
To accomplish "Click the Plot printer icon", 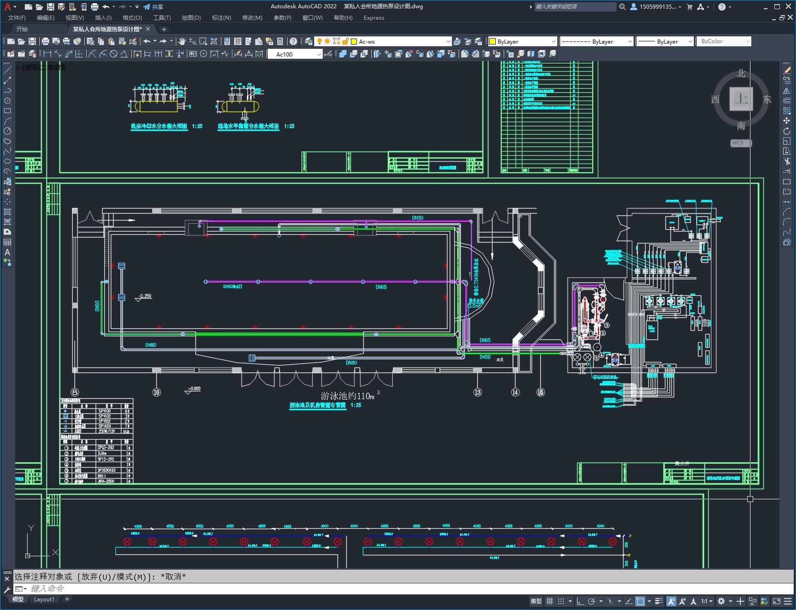I will pos(46,41).
